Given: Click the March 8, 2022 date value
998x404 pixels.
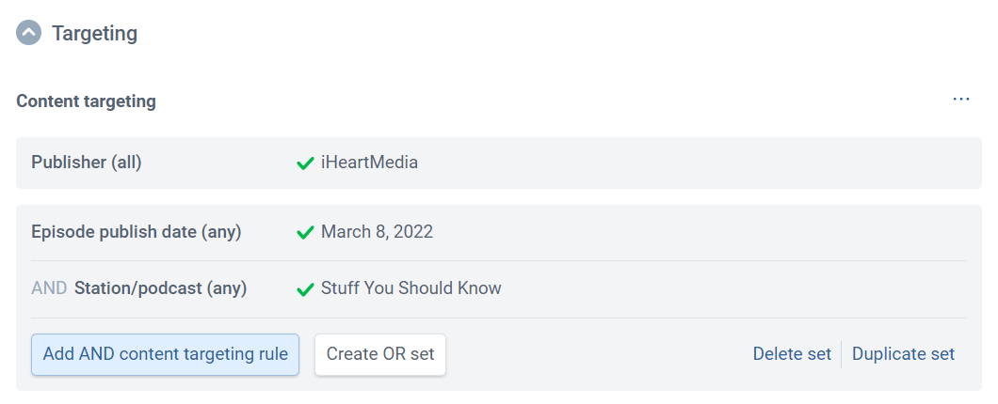Looking at the screenshot, I should click(x=377, y=232).
